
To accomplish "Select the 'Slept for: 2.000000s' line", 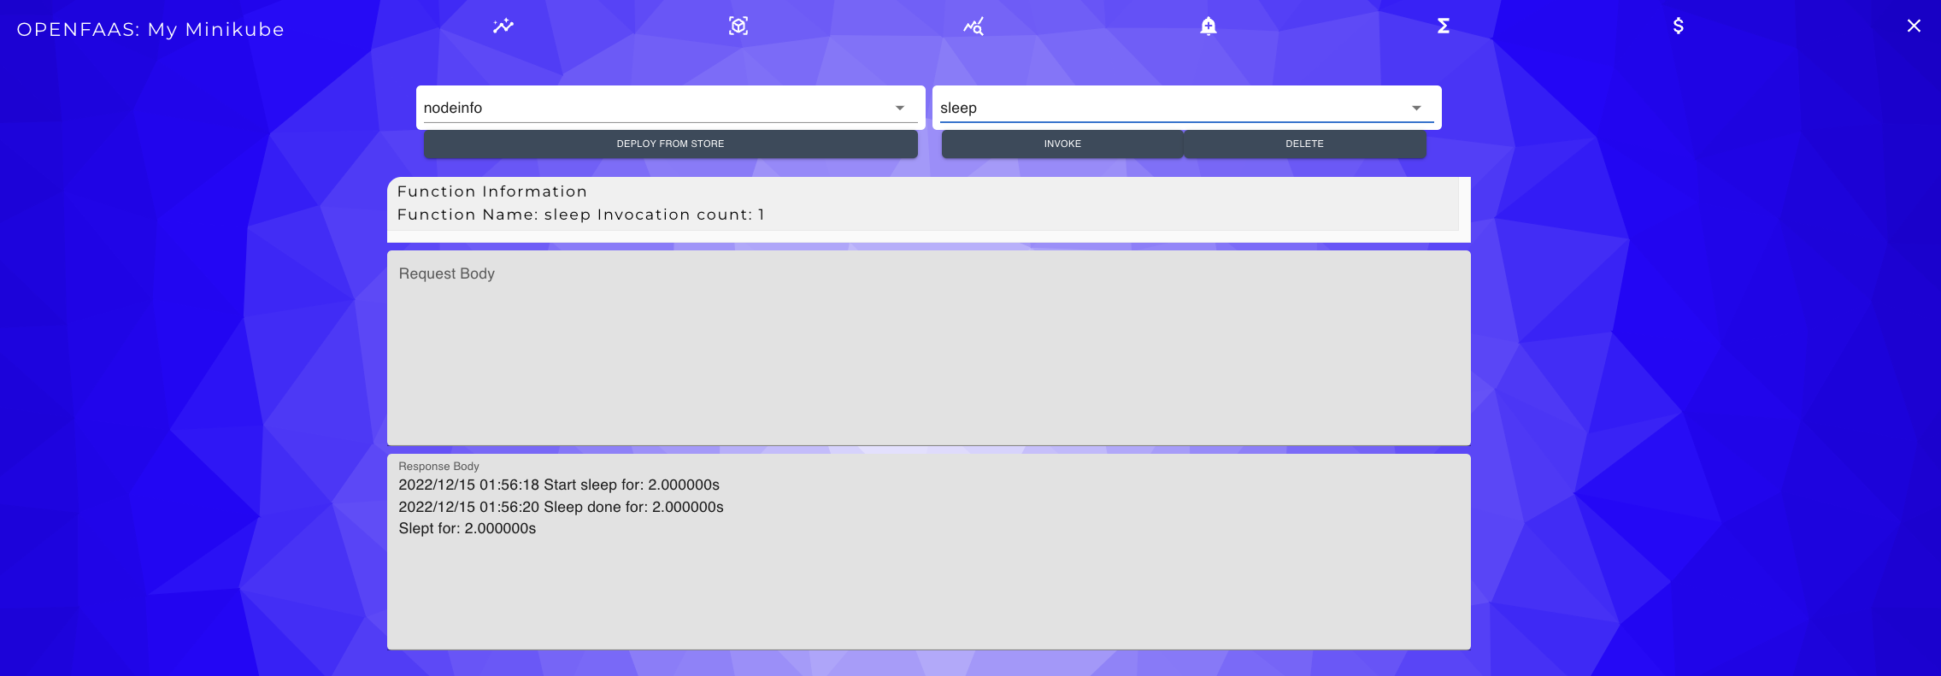I will 467,528.
